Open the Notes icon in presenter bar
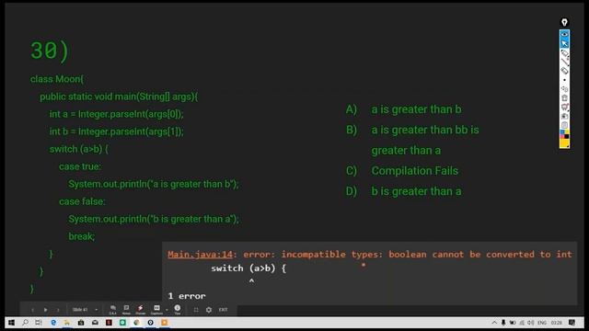 (x=126, y=310)
